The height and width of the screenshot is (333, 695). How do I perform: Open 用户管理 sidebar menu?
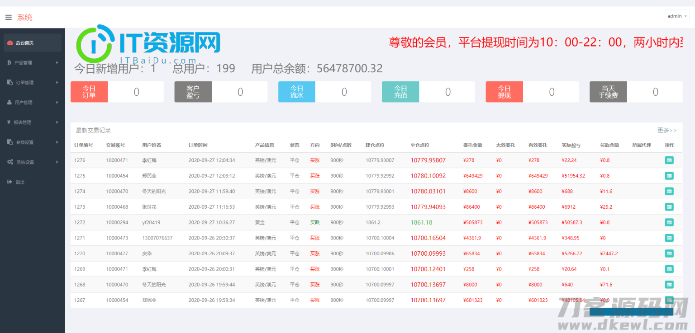[x=33, y=103]
